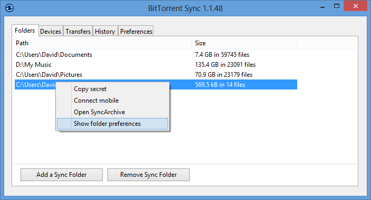
Task: Switch to the Devices tab
Action: (51, 32)
